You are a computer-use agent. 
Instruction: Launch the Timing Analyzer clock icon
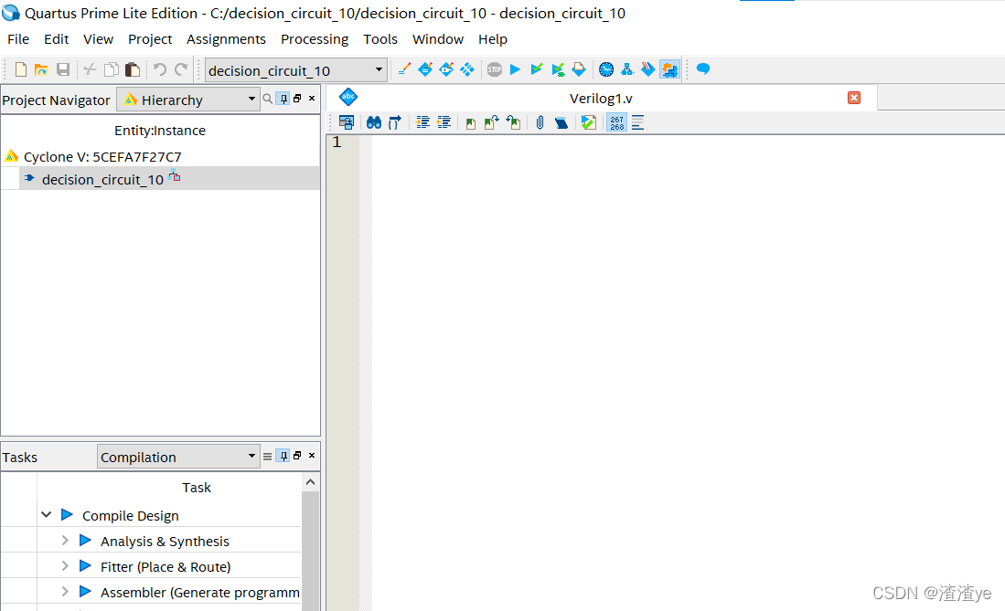[x=605, y=69]
